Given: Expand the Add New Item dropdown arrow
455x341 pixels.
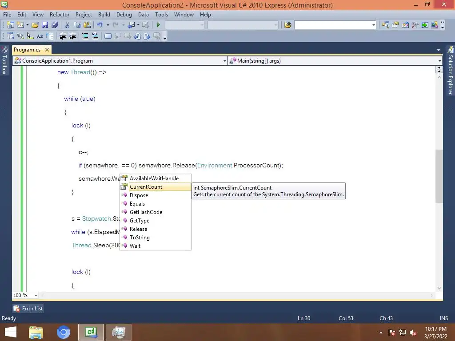Looking at the screenshot, I should click(x=28, y=25).
